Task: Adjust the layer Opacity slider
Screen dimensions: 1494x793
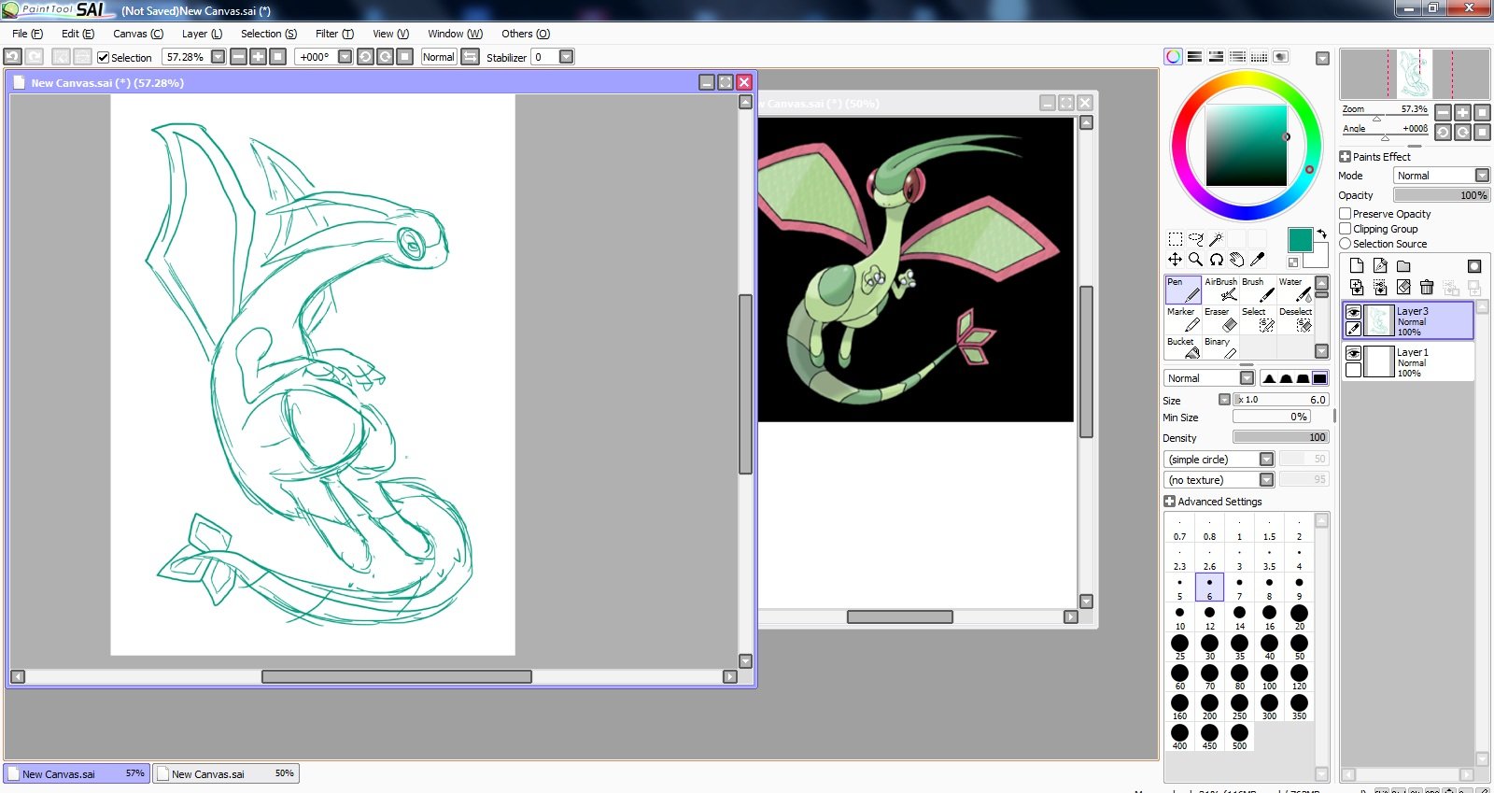Action: tap(1442, 195)
